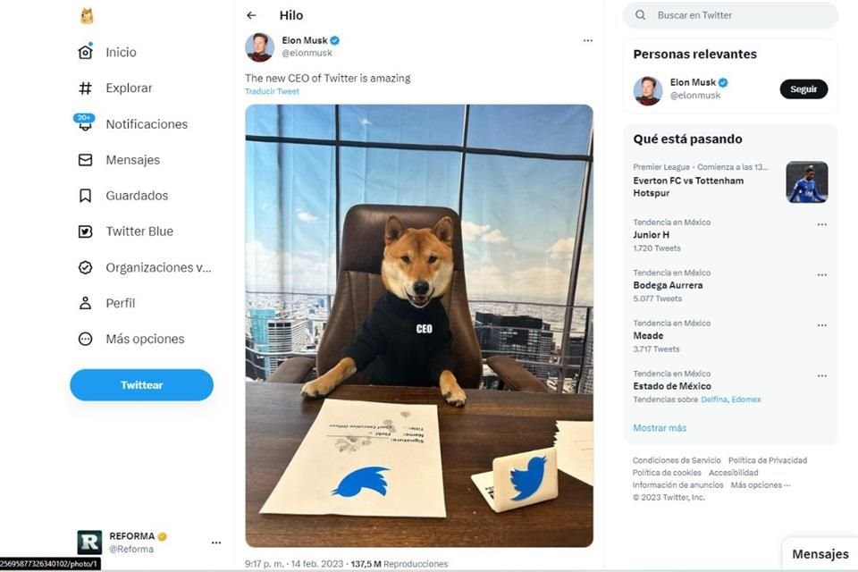Select the Explorar hashtag icon
The image size is (858, 572).
pyautogui.click(x=128, y=88)
